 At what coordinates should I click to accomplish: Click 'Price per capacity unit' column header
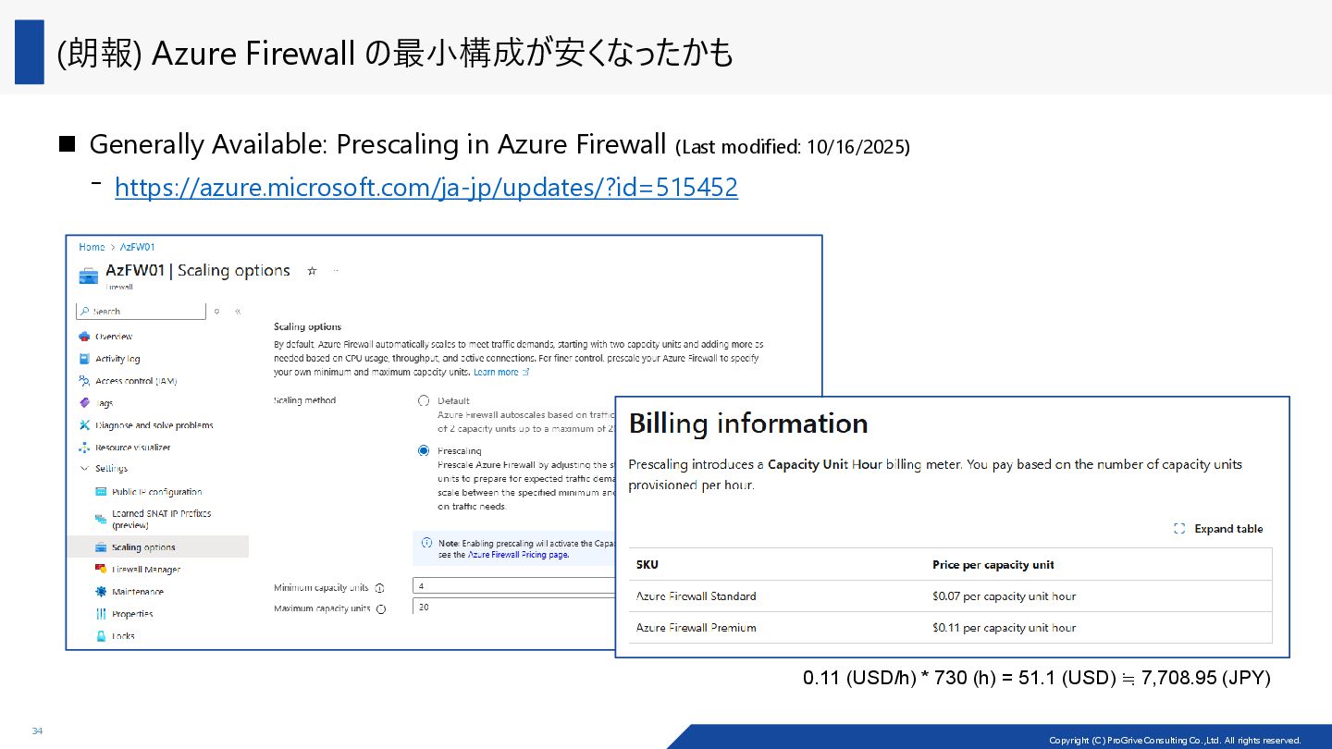[x=993, y=565]
